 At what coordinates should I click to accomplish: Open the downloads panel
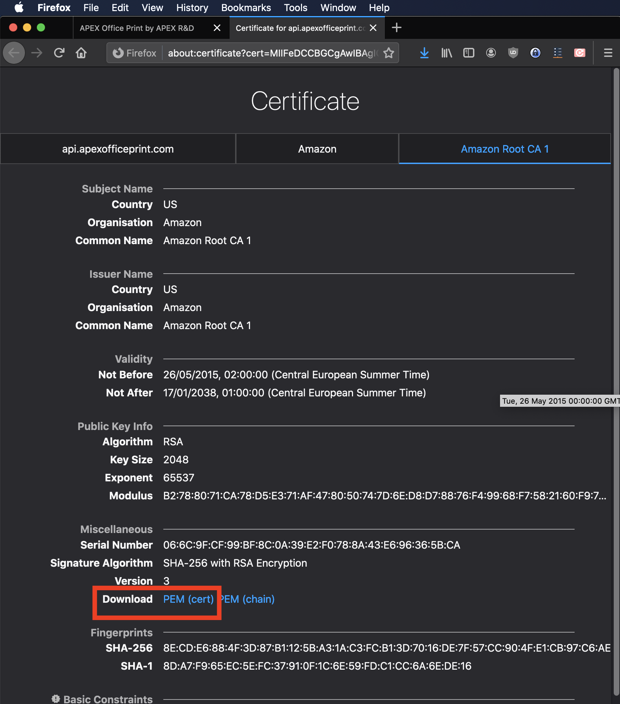point(424,53)
